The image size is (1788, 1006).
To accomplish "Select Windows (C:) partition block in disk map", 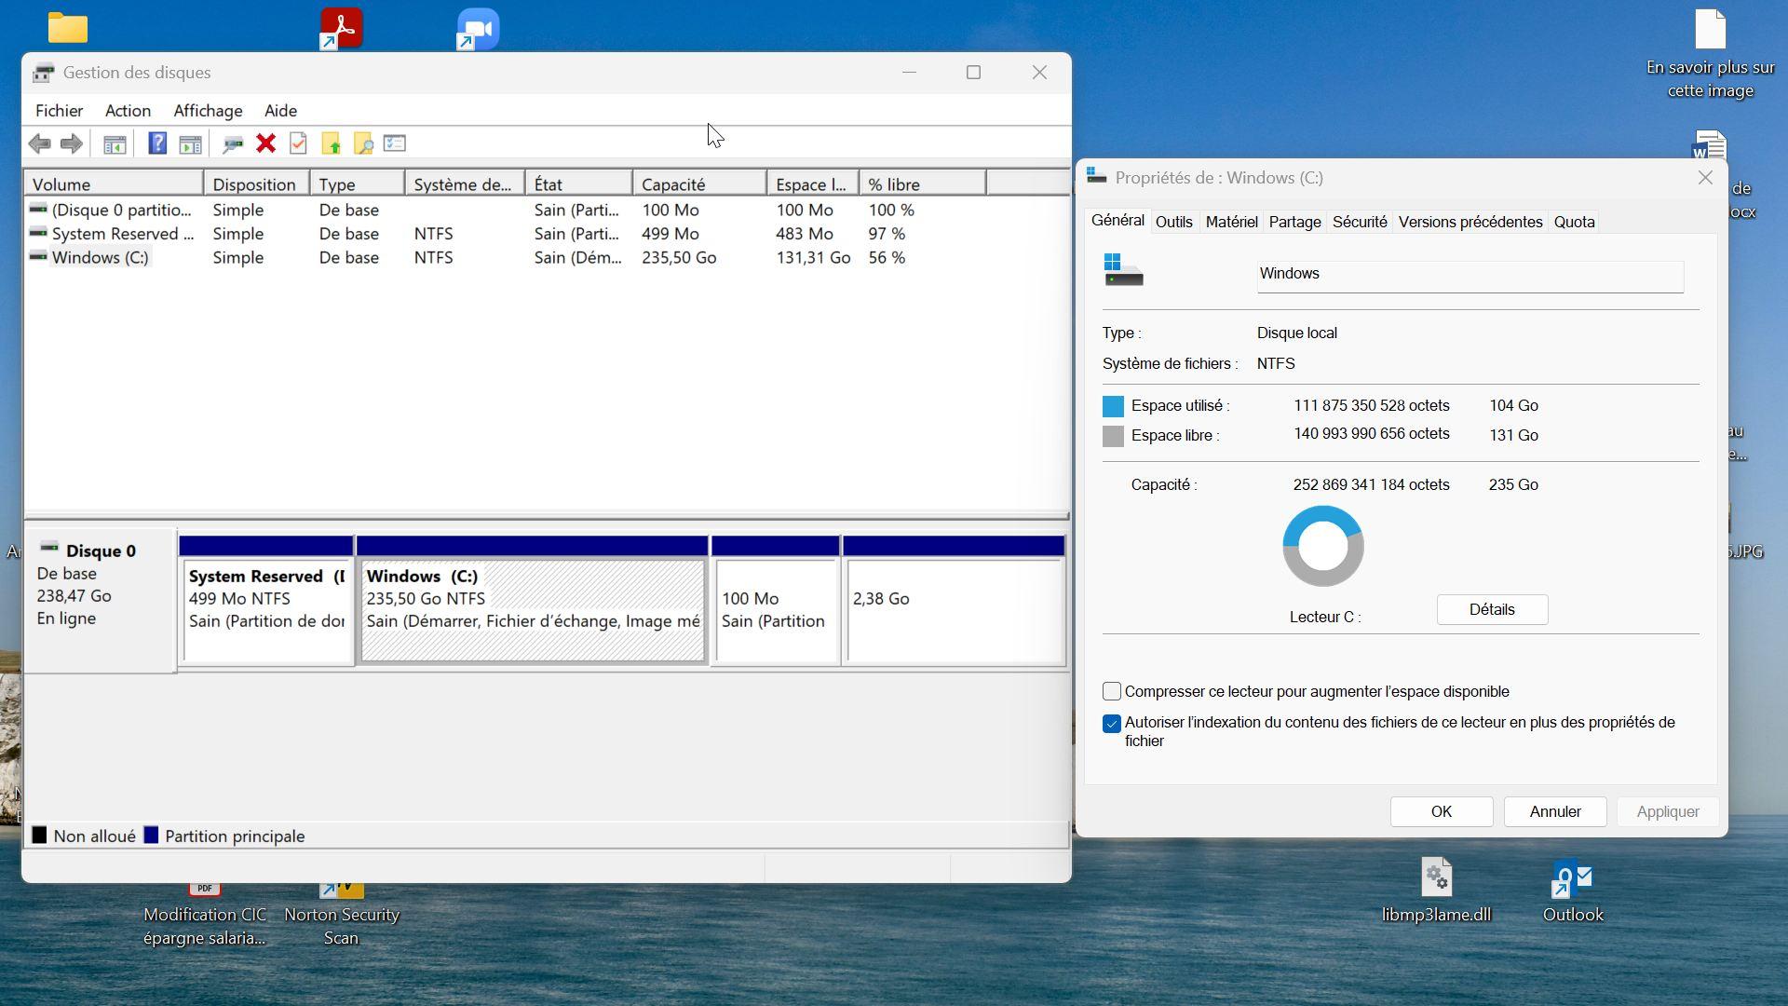I will click(x=532, y=610).
